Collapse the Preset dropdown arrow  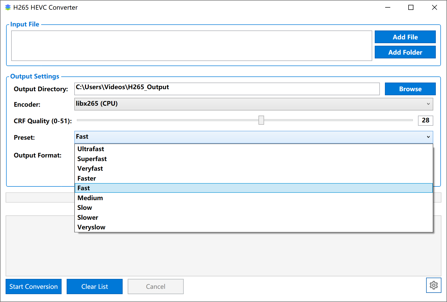tap(428, 137)
